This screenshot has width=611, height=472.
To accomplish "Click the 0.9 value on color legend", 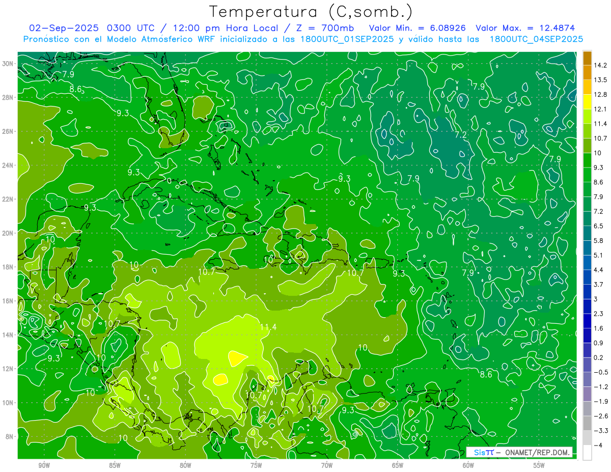I will (598, 343).
